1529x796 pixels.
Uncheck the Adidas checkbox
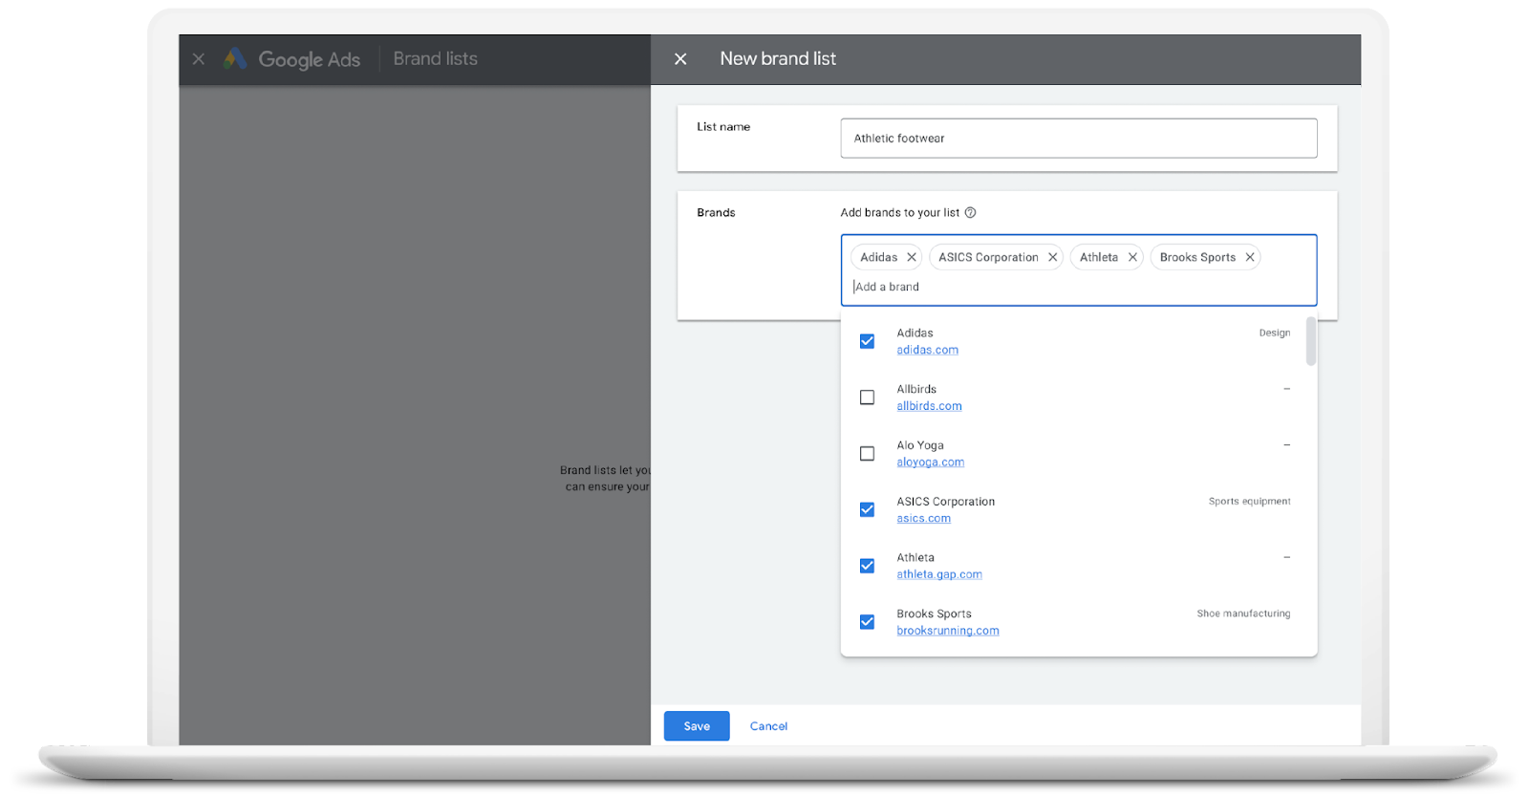pyautogui.click(x=867, y=341)
